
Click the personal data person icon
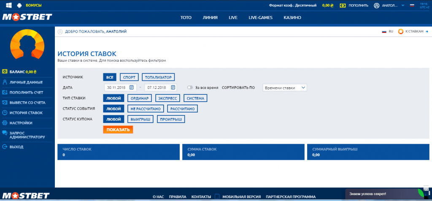coord(4,82)
